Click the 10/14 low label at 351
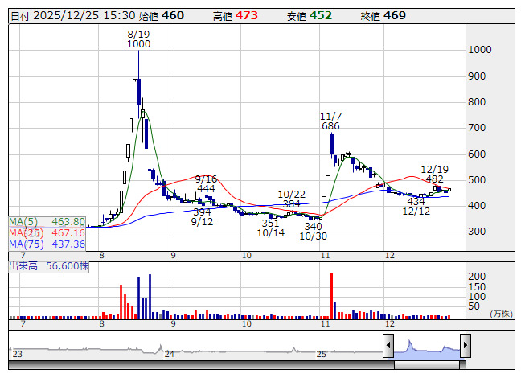Viewport: 525px width, 378px height. point(270,228)
